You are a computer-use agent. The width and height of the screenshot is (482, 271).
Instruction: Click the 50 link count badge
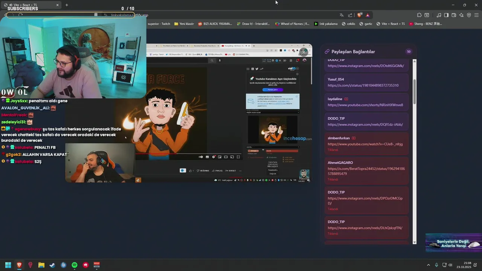(x=409, y=52)
